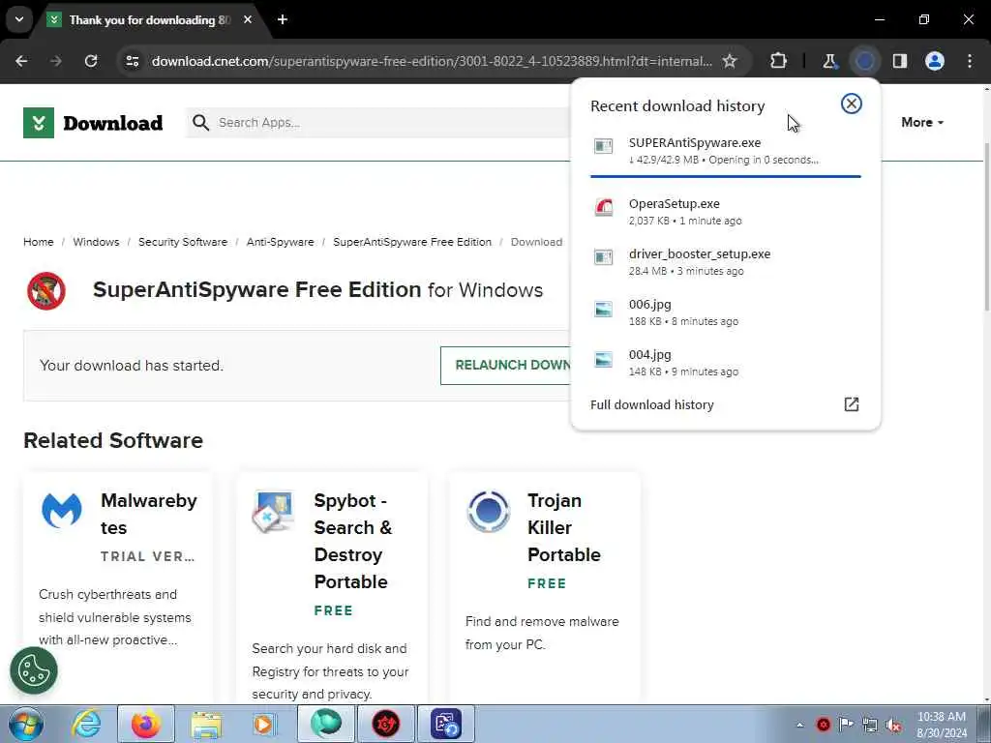Go to Home breadcrumb
The height and width of the screenshot is (743, 991).
39,242
